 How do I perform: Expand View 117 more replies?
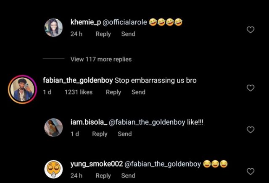101,59
